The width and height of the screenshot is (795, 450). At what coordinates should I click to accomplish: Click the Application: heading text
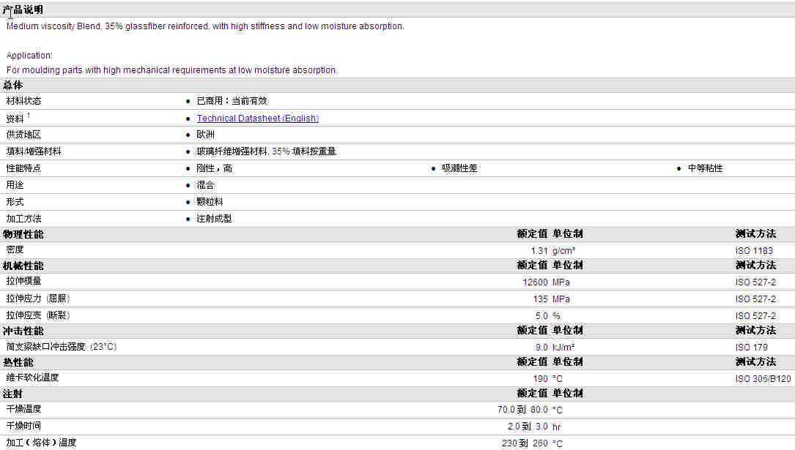[29, 55]
